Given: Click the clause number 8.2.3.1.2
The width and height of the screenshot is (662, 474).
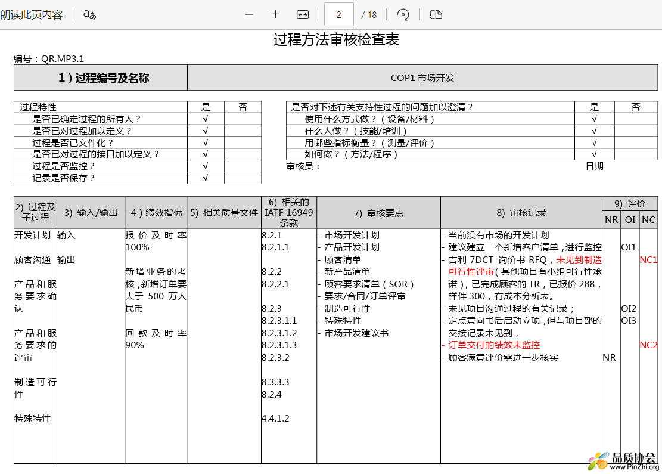Looking at the screenshot, I should click(x=279, y=333).
